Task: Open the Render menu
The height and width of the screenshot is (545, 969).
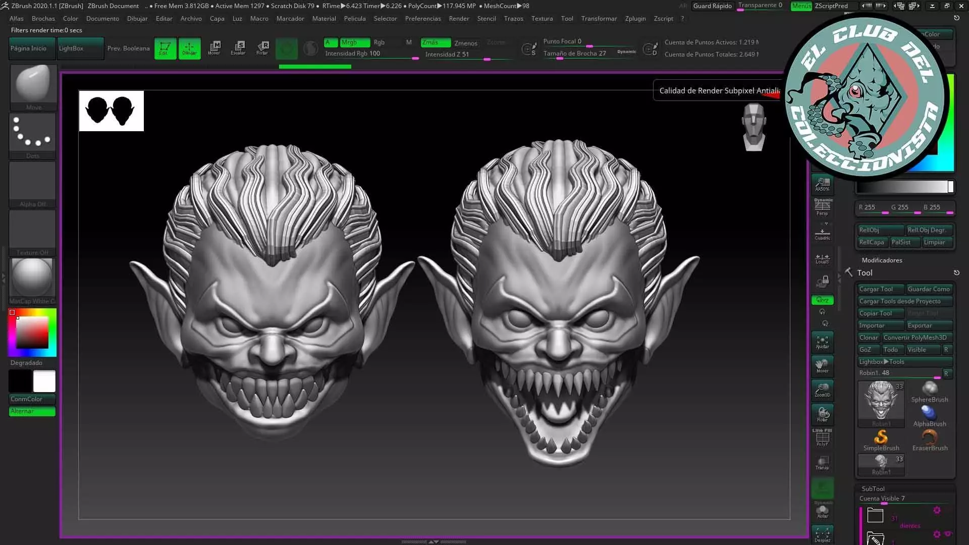Action: tap(459, 19)
